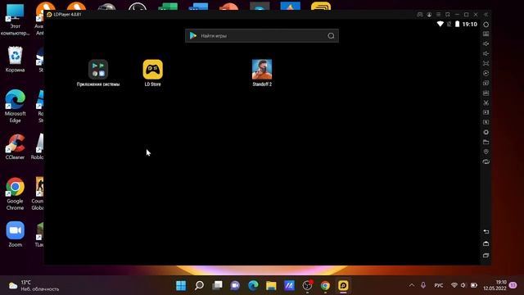Select the Google Chrome desktop shortcut
This screenshot has height=295, width=524.
pyautogui.click(x=15, y=194)
